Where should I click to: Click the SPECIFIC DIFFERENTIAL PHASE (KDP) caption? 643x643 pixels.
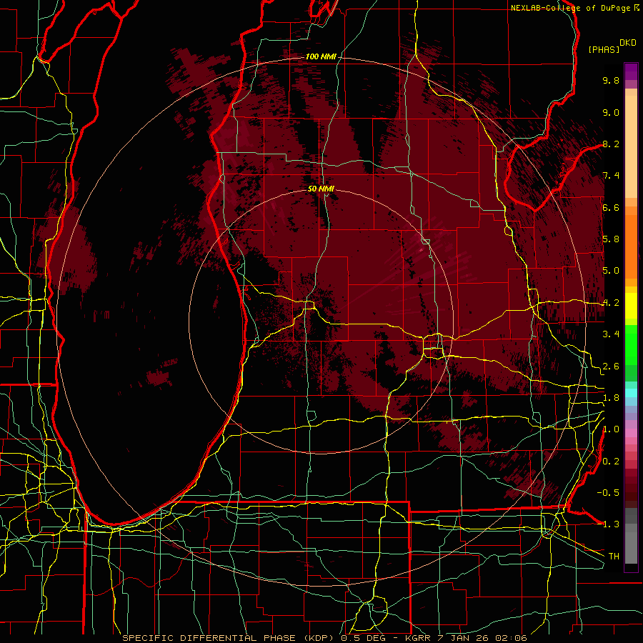[229, 638]
